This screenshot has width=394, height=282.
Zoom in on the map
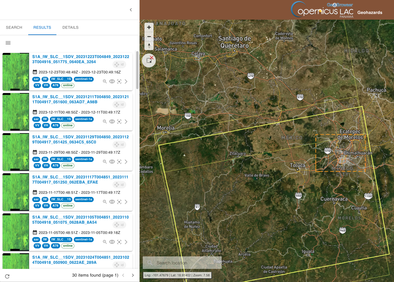149,27
